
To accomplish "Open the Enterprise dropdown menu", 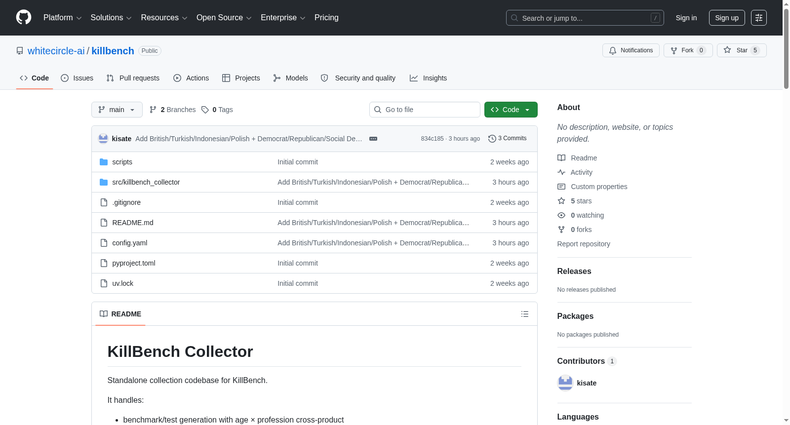I will point(283,18).
